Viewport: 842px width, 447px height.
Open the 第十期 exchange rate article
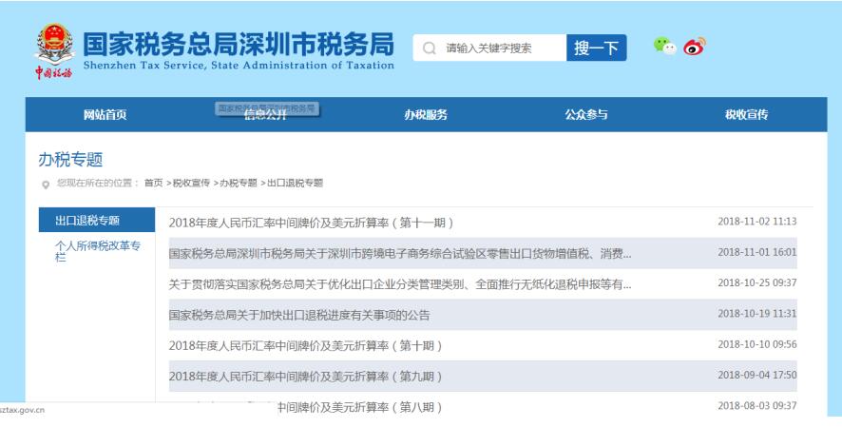pos(305,345)
